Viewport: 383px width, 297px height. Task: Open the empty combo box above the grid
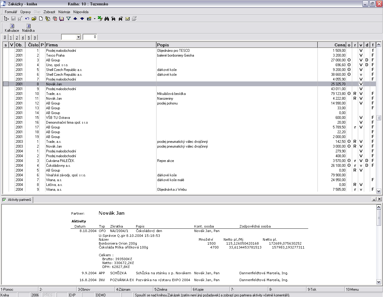(78, 37)
